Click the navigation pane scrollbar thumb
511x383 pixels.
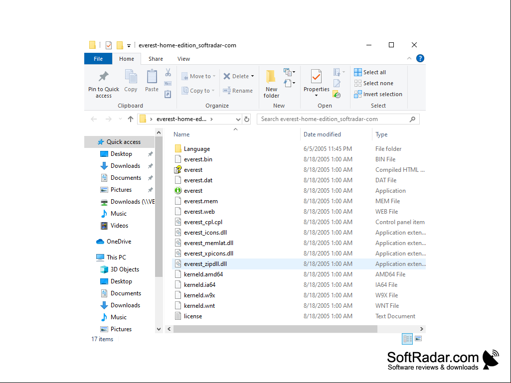[x=159, y=207]
